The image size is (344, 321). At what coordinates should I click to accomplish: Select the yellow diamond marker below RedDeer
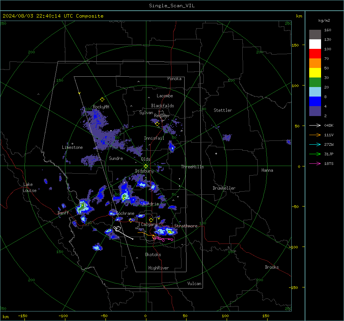pyautogui.click(x=157, y=124)
